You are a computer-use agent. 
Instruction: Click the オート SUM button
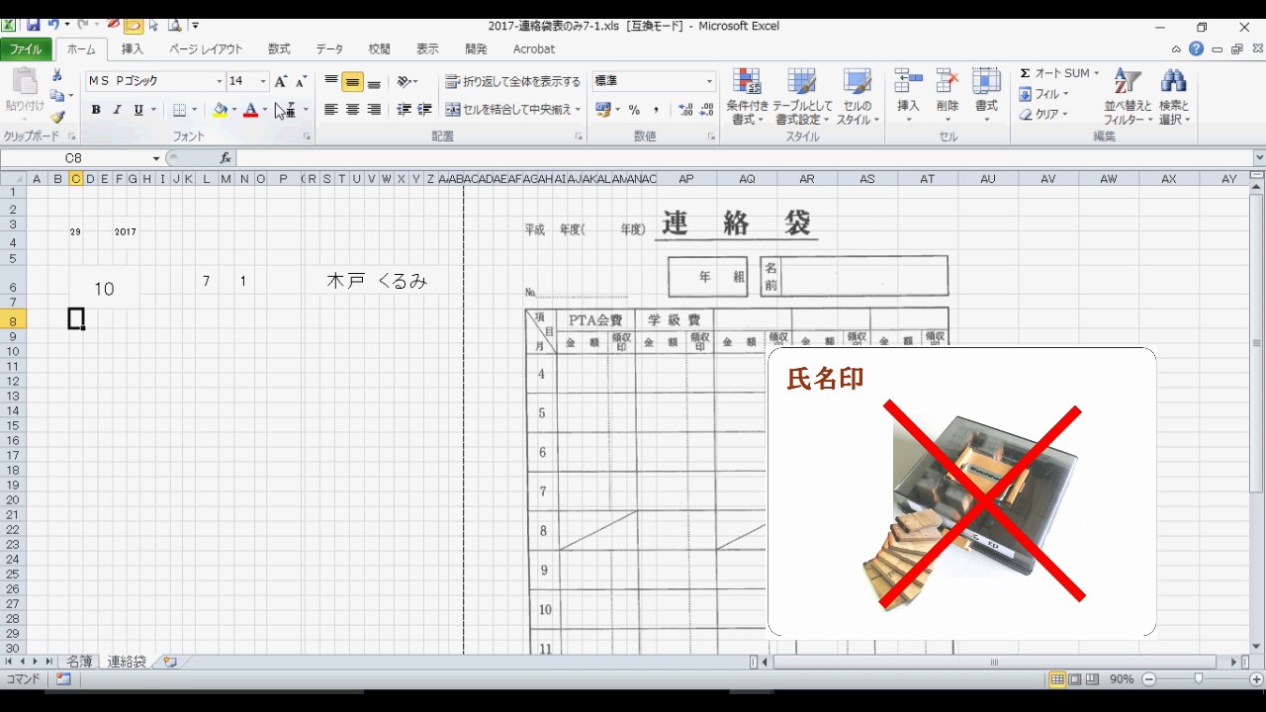pos(1060,73)
